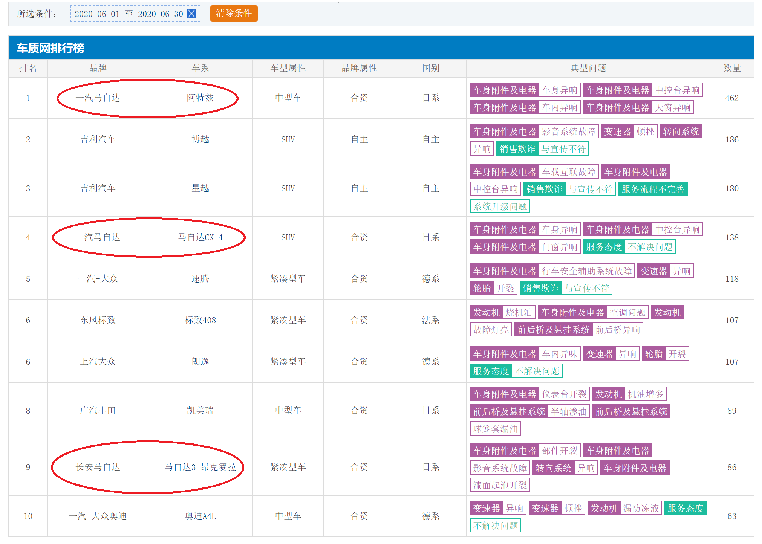Select the 与宣传不符 tag in 速腾 row
Screen dimensions: 762x544
pyautogui.click(x=587, y=289)
